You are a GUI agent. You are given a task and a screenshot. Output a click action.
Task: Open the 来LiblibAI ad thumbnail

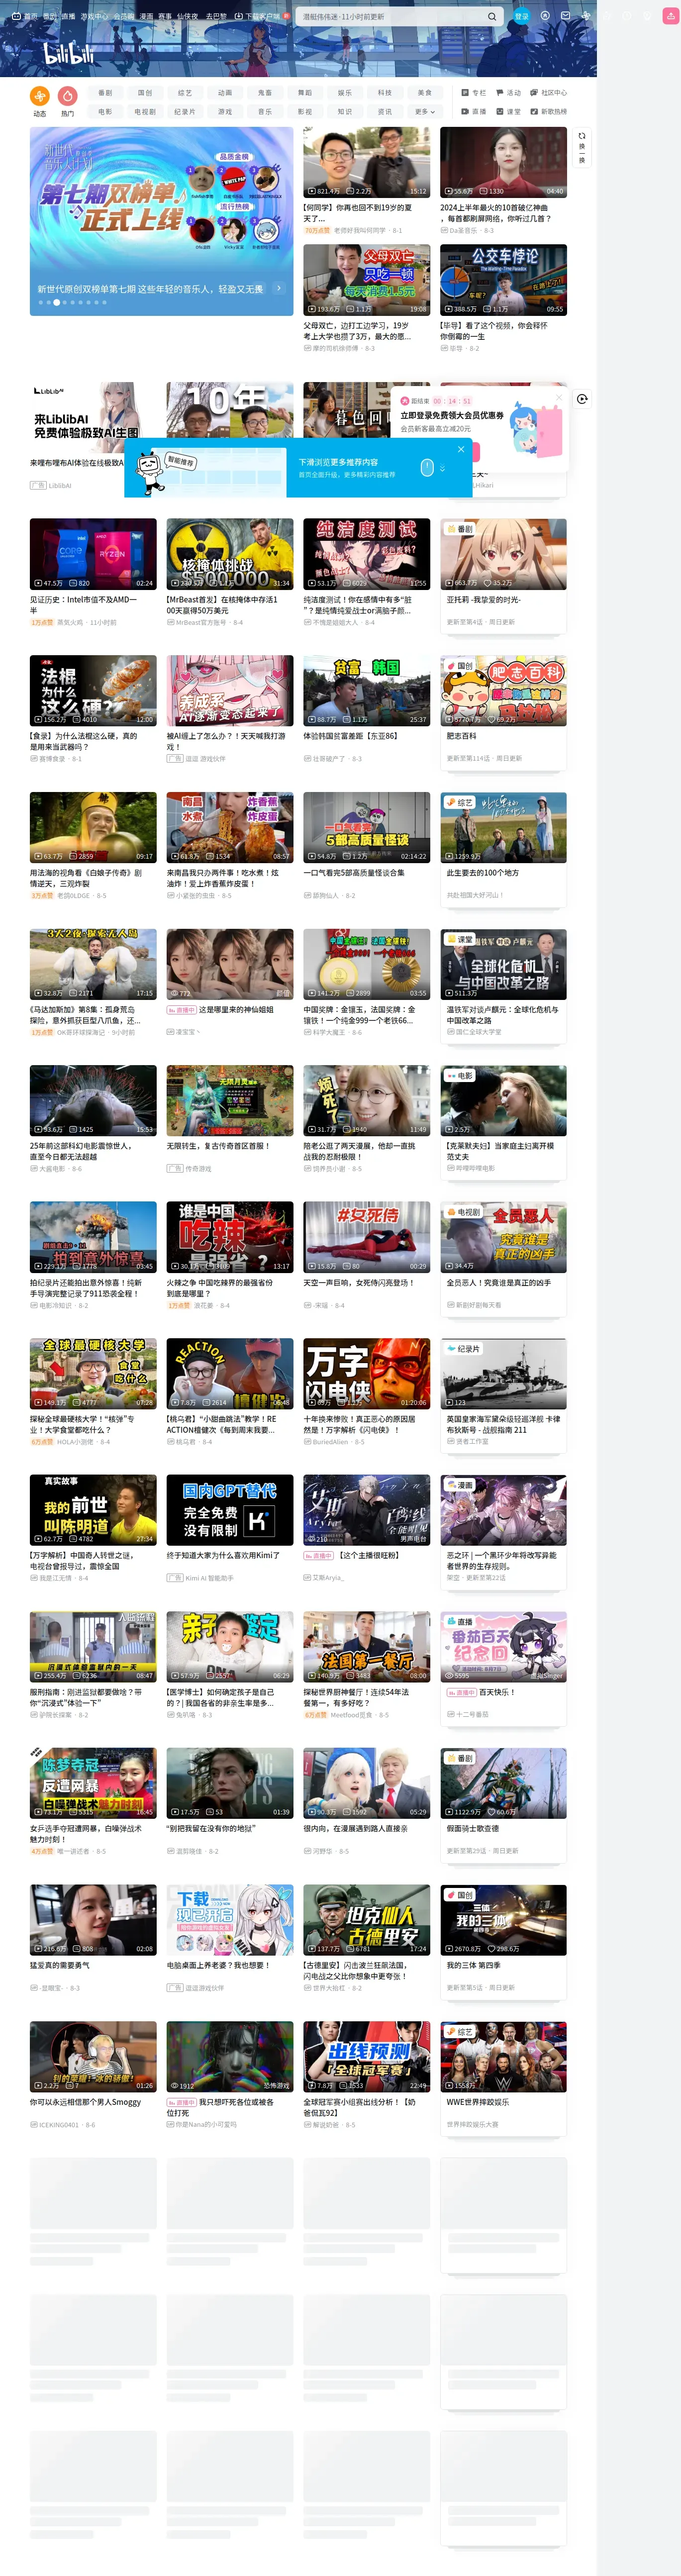(93, 417)
